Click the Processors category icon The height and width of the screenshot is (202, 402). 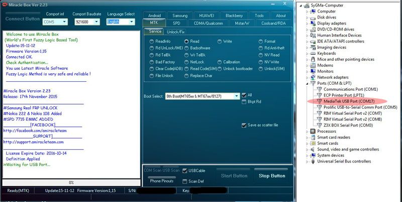(x=313, y=131)
